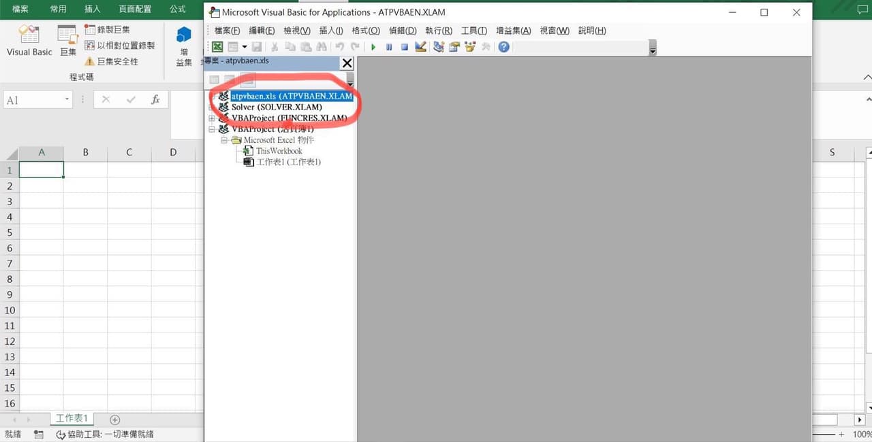872x442 pixels.
Task: Click the Excel zoom in plus button
Action: tap(841, 435)
